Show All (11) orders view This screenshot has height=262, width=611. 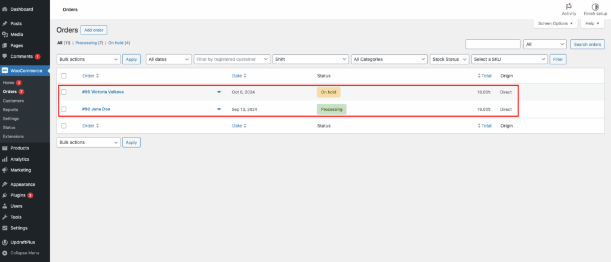tap(64, 43)
